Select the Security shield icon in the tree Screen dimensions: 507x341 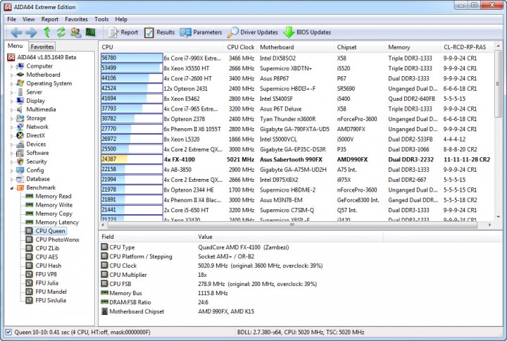point(20,162)
